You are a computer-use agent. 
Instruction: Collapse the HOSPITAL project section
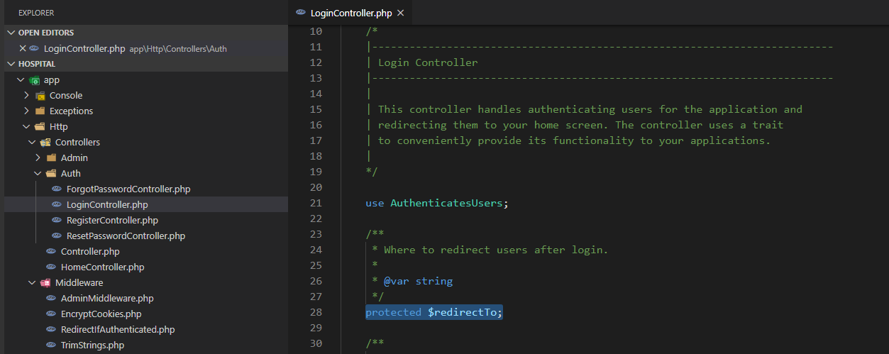[x=11, y=64]
